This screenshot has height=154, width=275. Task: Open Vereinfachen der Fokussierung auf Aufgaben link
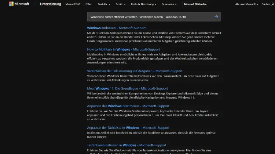135,71
